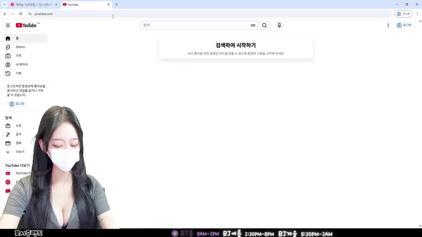The image size is (422, 237).
Task: Click the 쇼핑 bag icon
Action: [x=8, y=125]
